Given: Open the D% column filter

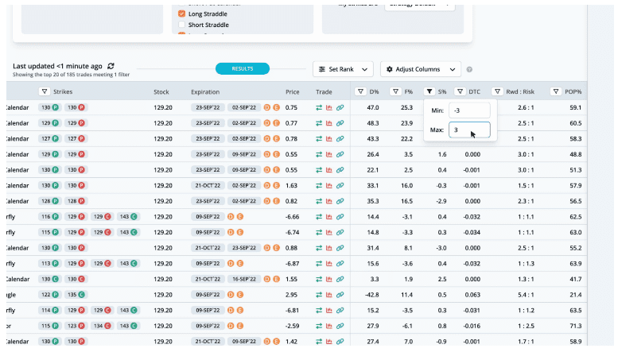Looking at the screenshot, I should (360, 91).
